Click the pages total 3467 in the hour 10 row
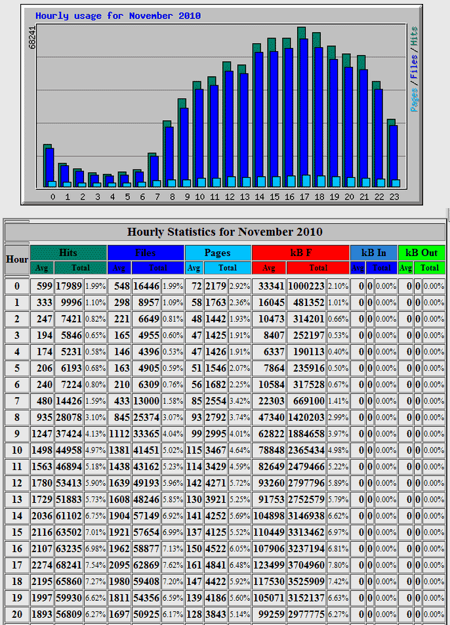The image size is (450, 625). click(x=216, y=450)
